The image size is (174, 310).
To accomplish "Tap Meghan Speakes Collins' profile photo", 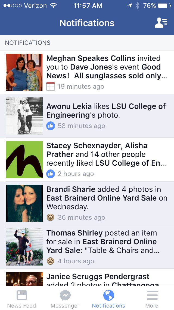I will [24, 72].
